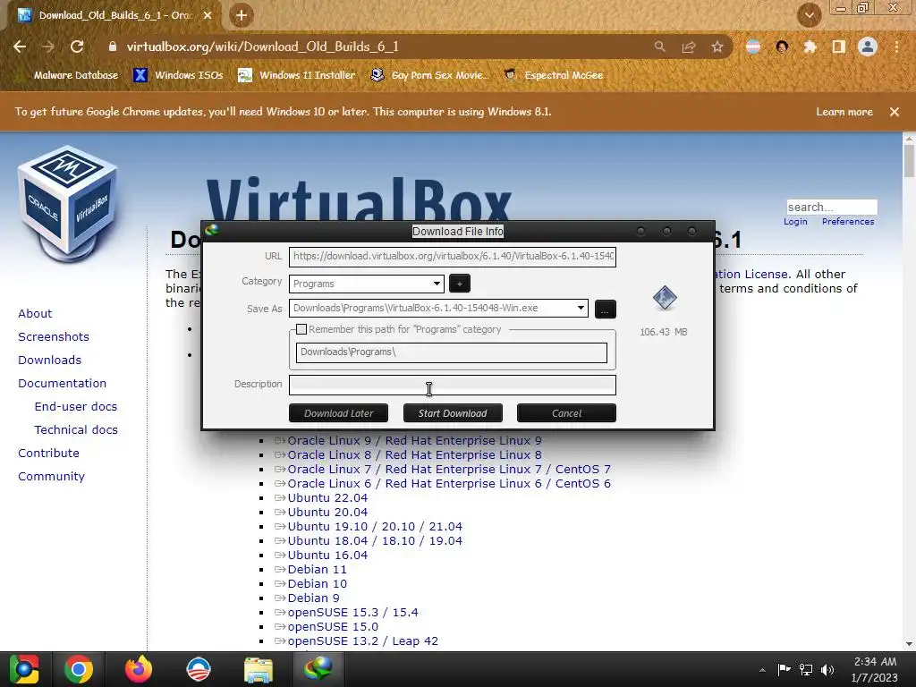Screen dimensions: 916x687
Task: Open the Preferences link
Action: pyautogui.click(x=848, y=222)
